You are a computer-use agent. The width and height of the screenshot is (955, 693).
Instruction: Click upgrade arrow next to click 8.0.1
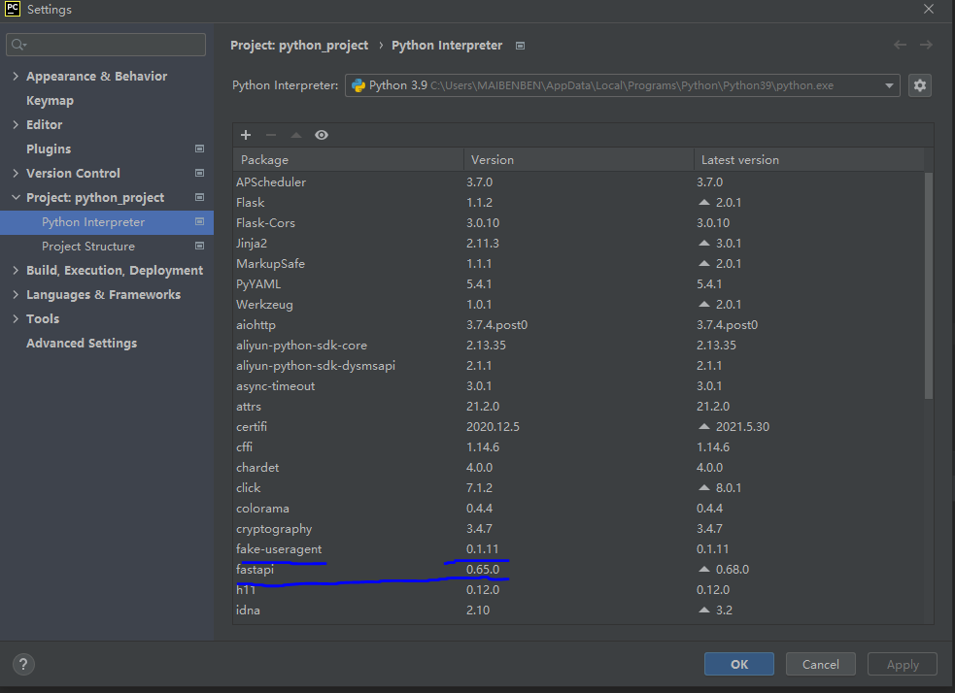tap(704, 487)
